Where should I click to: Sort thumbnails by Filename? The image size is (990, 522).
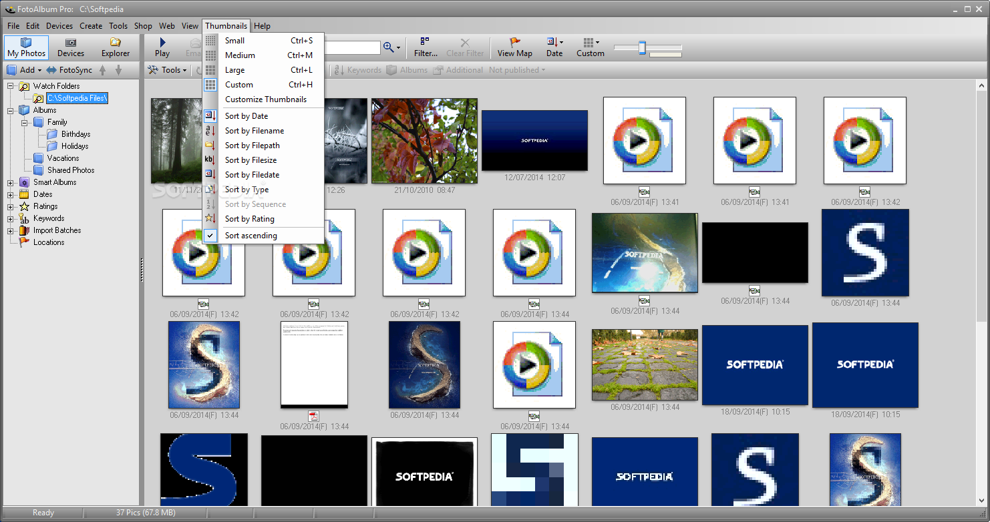264,131
